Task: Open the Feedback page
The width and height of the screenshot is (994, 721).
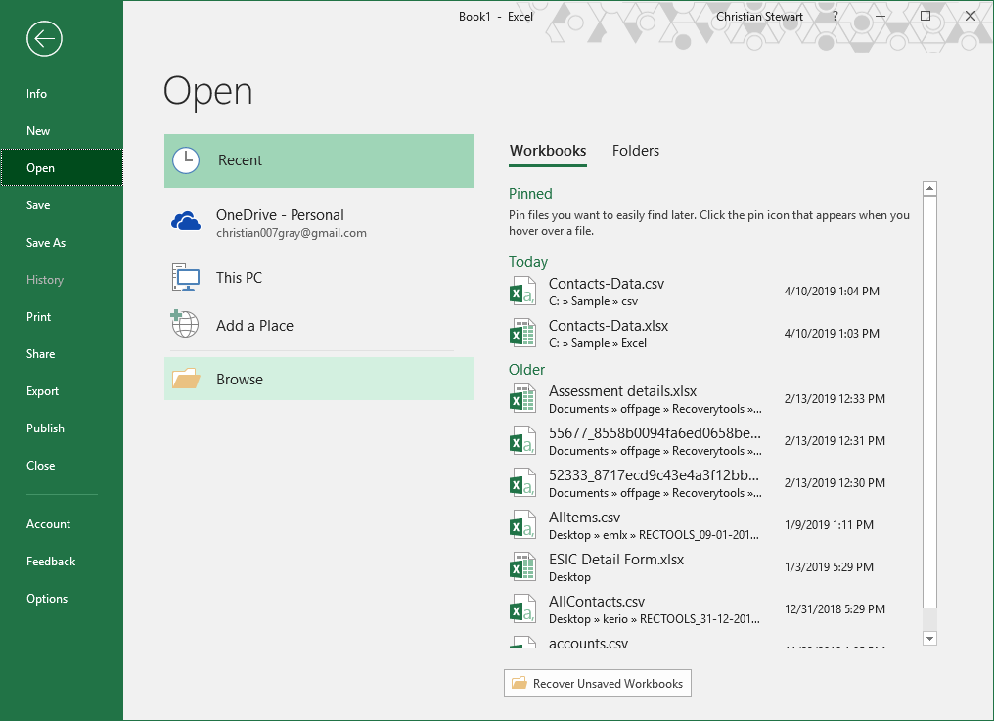Action: pyautogui.click(x=62, y=562)
